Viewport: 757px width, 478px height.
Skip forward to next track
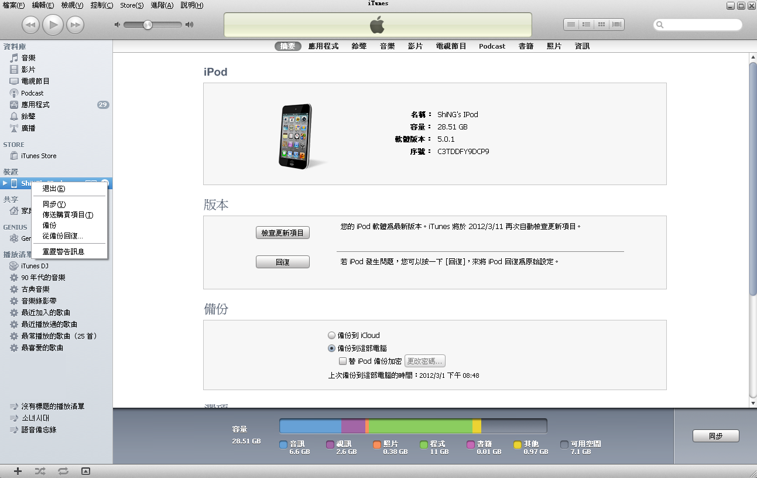point(75,25)
